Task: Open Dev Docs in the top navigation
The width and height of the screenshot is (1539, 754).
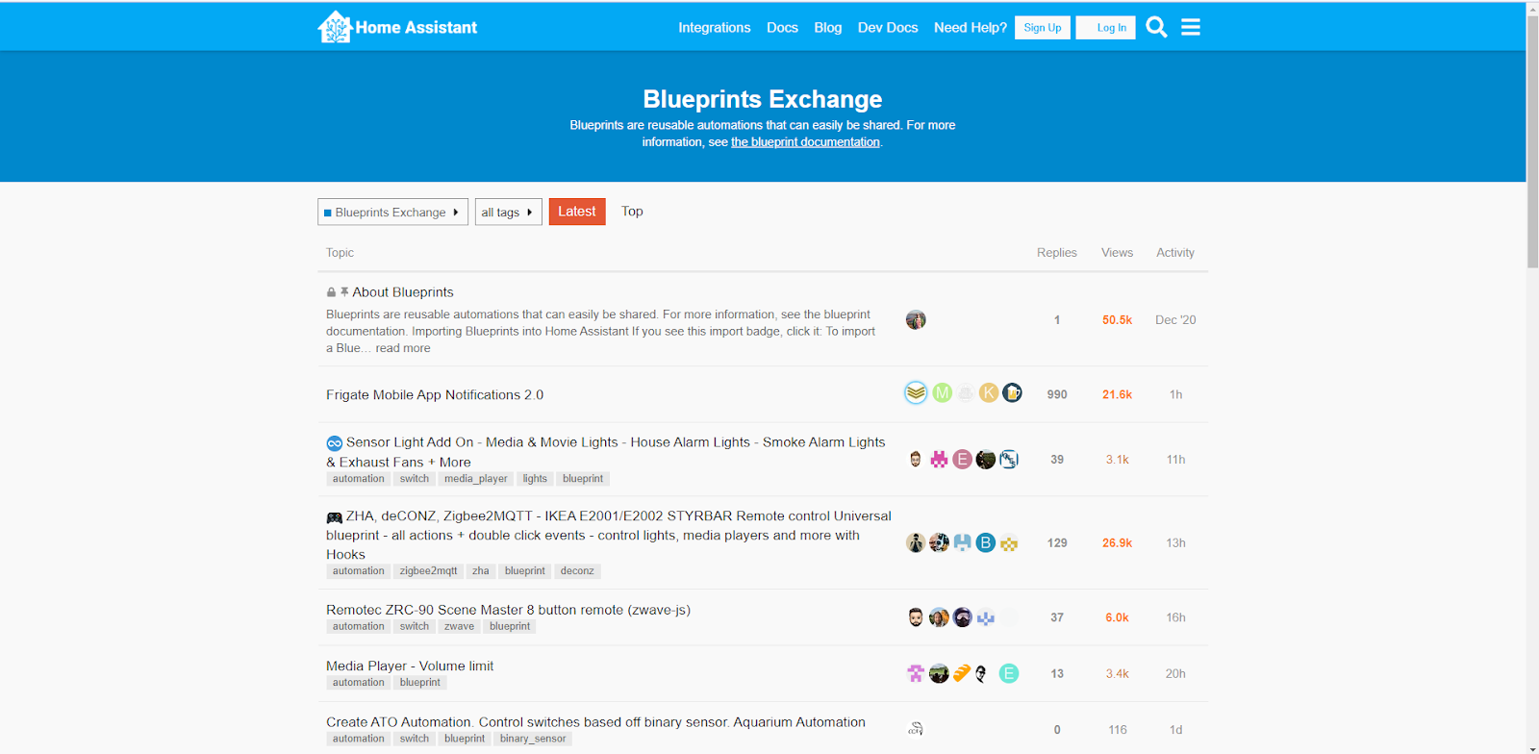Action: [888, 28]
